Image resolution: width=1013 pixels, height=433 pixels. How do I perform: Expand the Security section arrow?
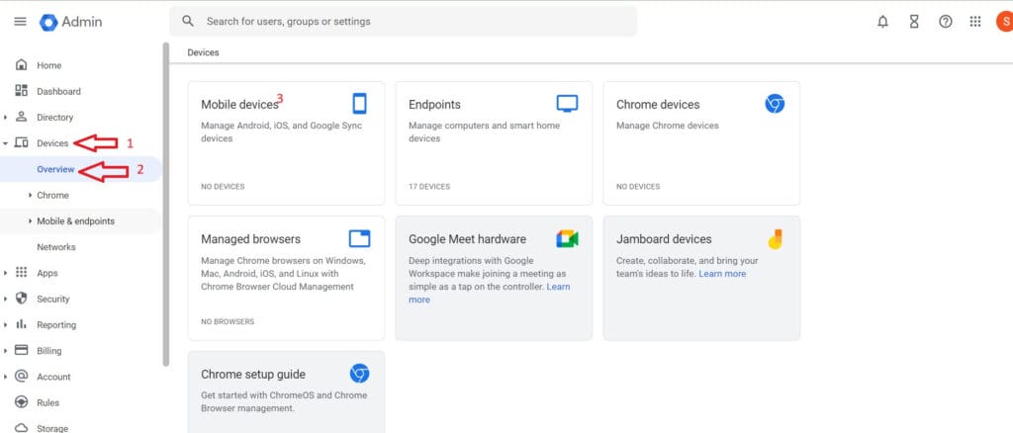[x=6, y=299]
